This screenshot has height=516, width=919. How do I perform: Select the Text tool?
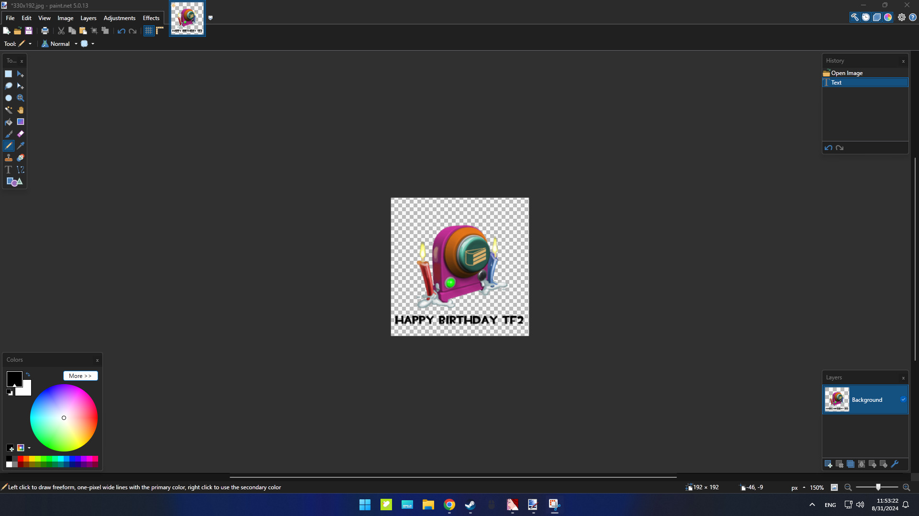(9, 170)
